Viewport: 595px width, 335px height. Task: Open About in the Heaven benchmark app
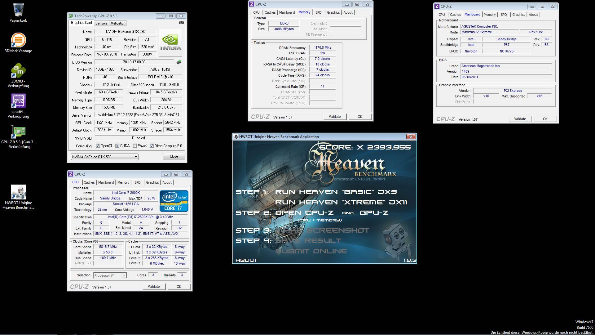(x=246, y=260)
